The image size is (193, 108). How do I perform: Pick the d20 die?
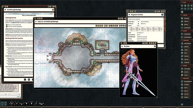tap(12, 104)
